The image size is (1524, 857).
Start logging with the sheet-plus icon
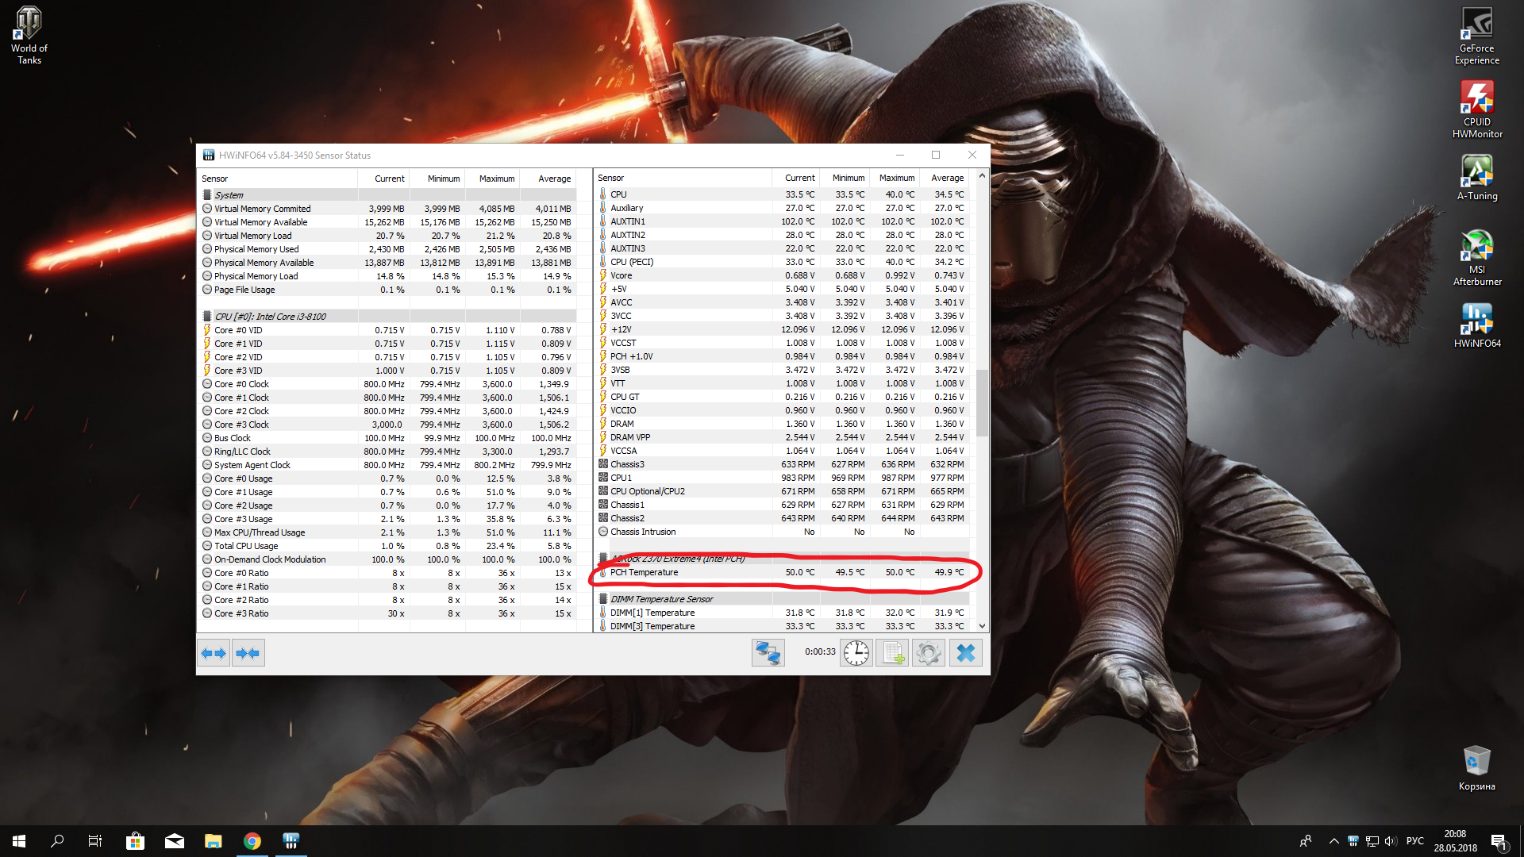pos(892,653)
